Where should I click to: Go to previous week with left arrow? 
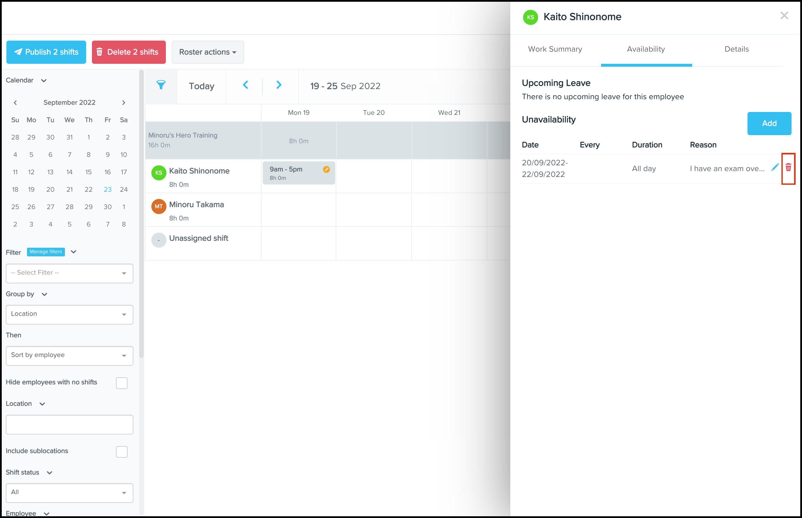[246, 85]
